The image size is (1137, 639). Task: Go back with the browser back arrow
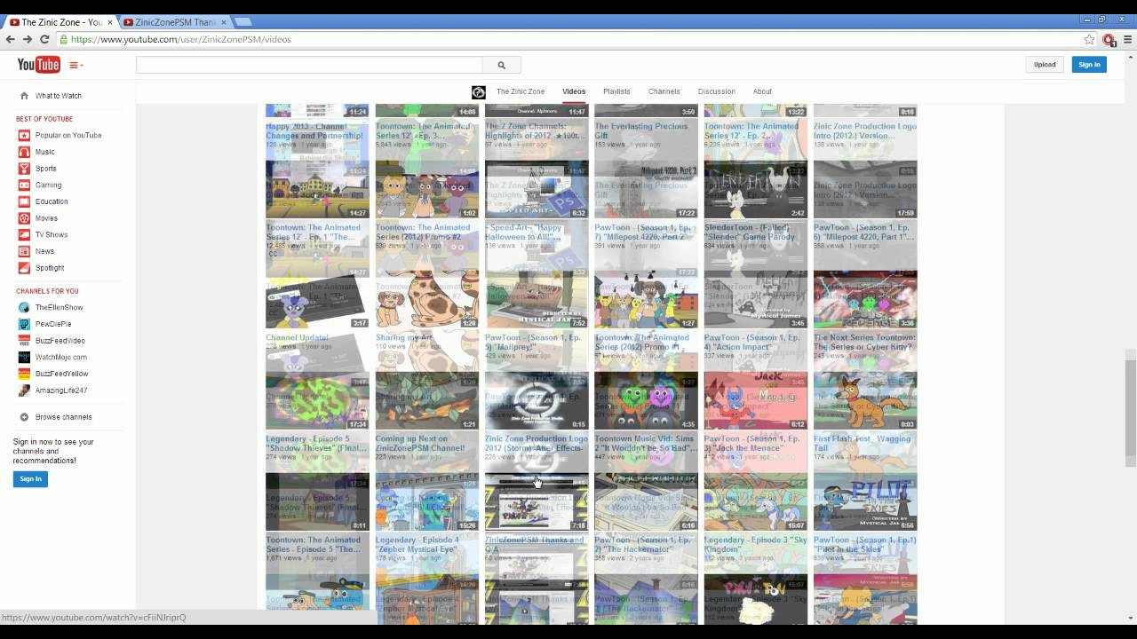pyautogui.click(x=11, y=39)
